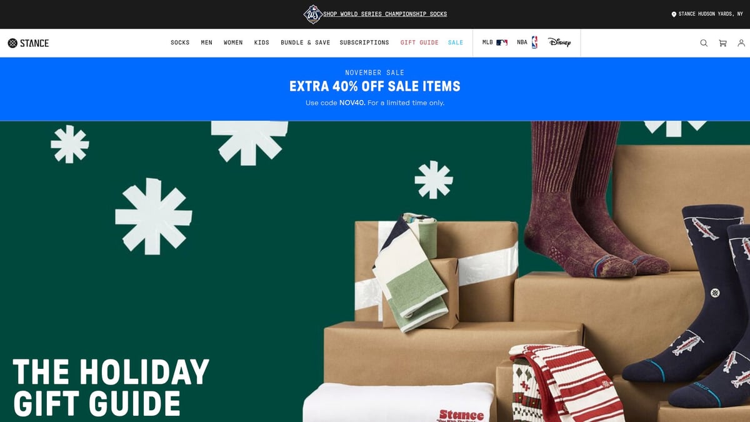
Task: Open the Women menu
Action: pos(233,43)
